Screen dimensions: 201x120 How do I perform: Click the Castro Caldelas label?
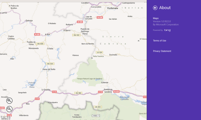point(11,37)
